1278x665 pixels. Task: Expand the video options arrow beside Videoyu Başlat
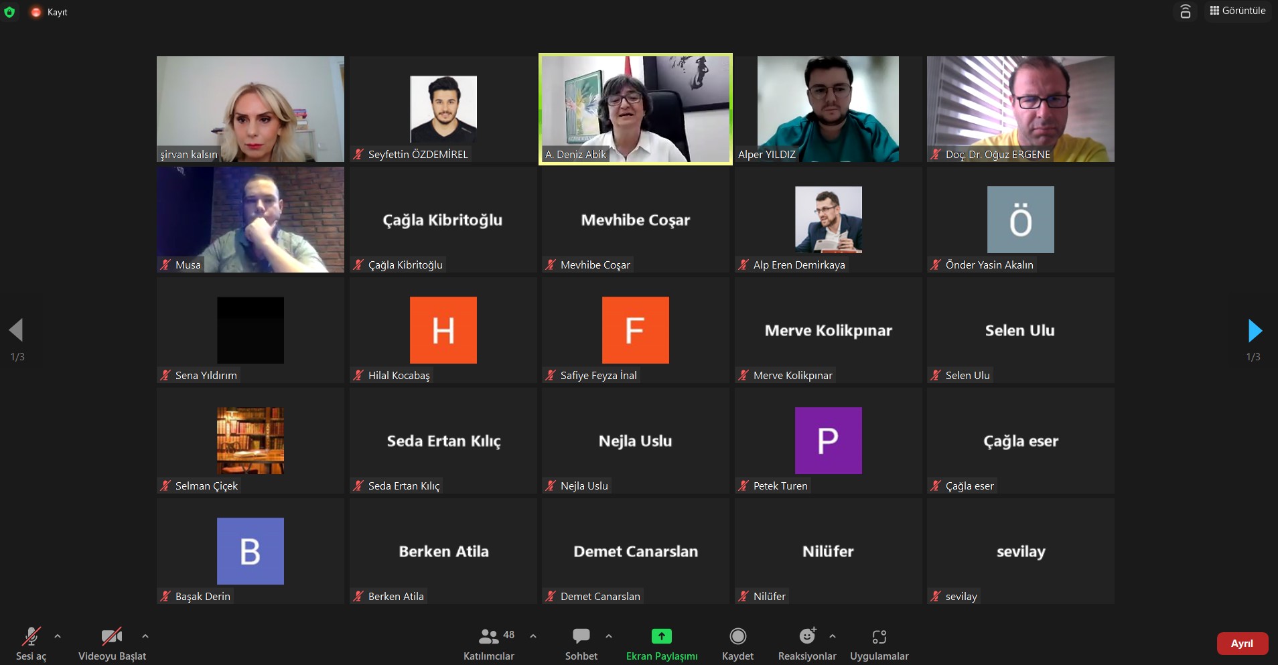click(x=145, y=636)
